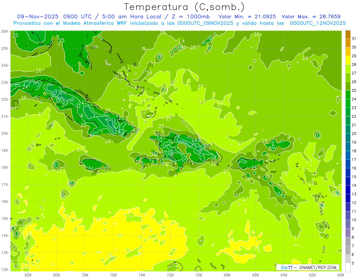Click the "24N" latitude axis label
The image size is (362, 279).
[4, 65]
